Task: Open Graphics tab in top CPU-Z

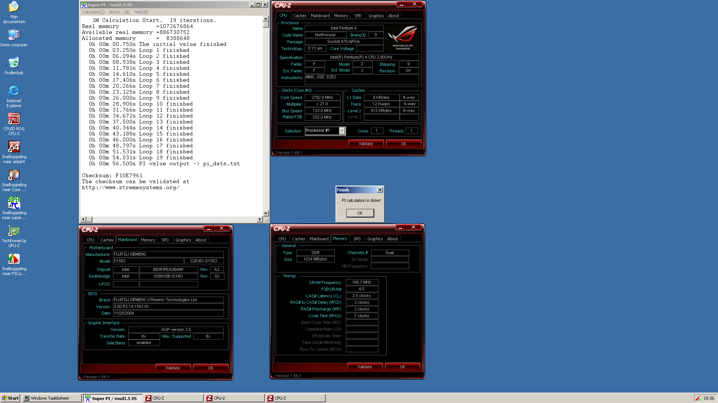Action: (376, 16)
